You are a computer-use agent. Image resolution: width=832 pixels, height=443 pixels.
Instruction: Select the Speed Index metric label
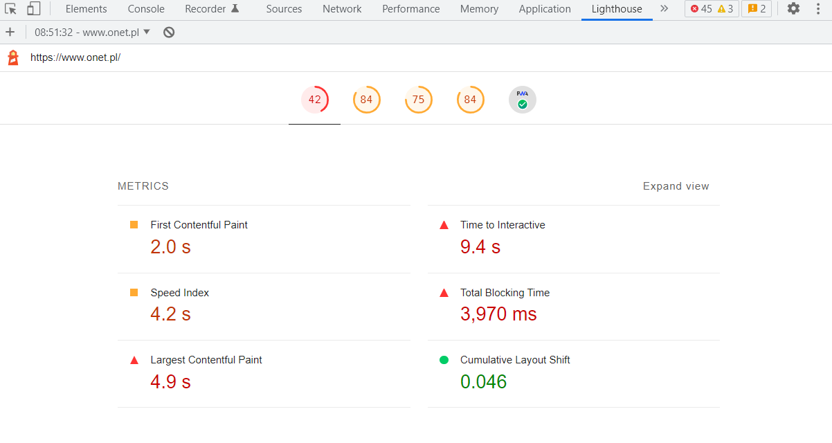pyautogui.click(x=179, y=293)
